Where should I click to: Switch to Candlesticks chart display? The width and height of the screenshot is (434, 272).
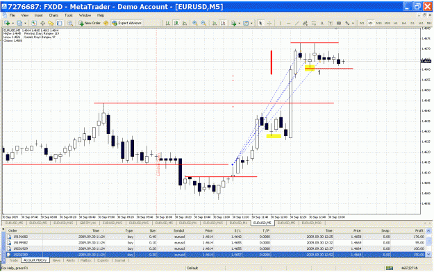point(176,23)
